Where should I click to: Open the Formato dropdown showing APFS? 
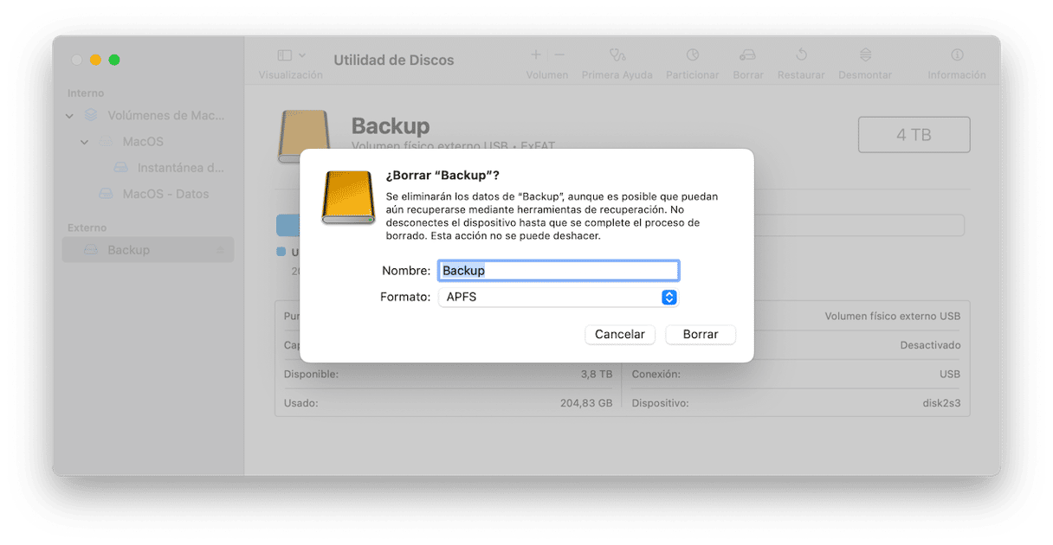click(x=559, y=297)
